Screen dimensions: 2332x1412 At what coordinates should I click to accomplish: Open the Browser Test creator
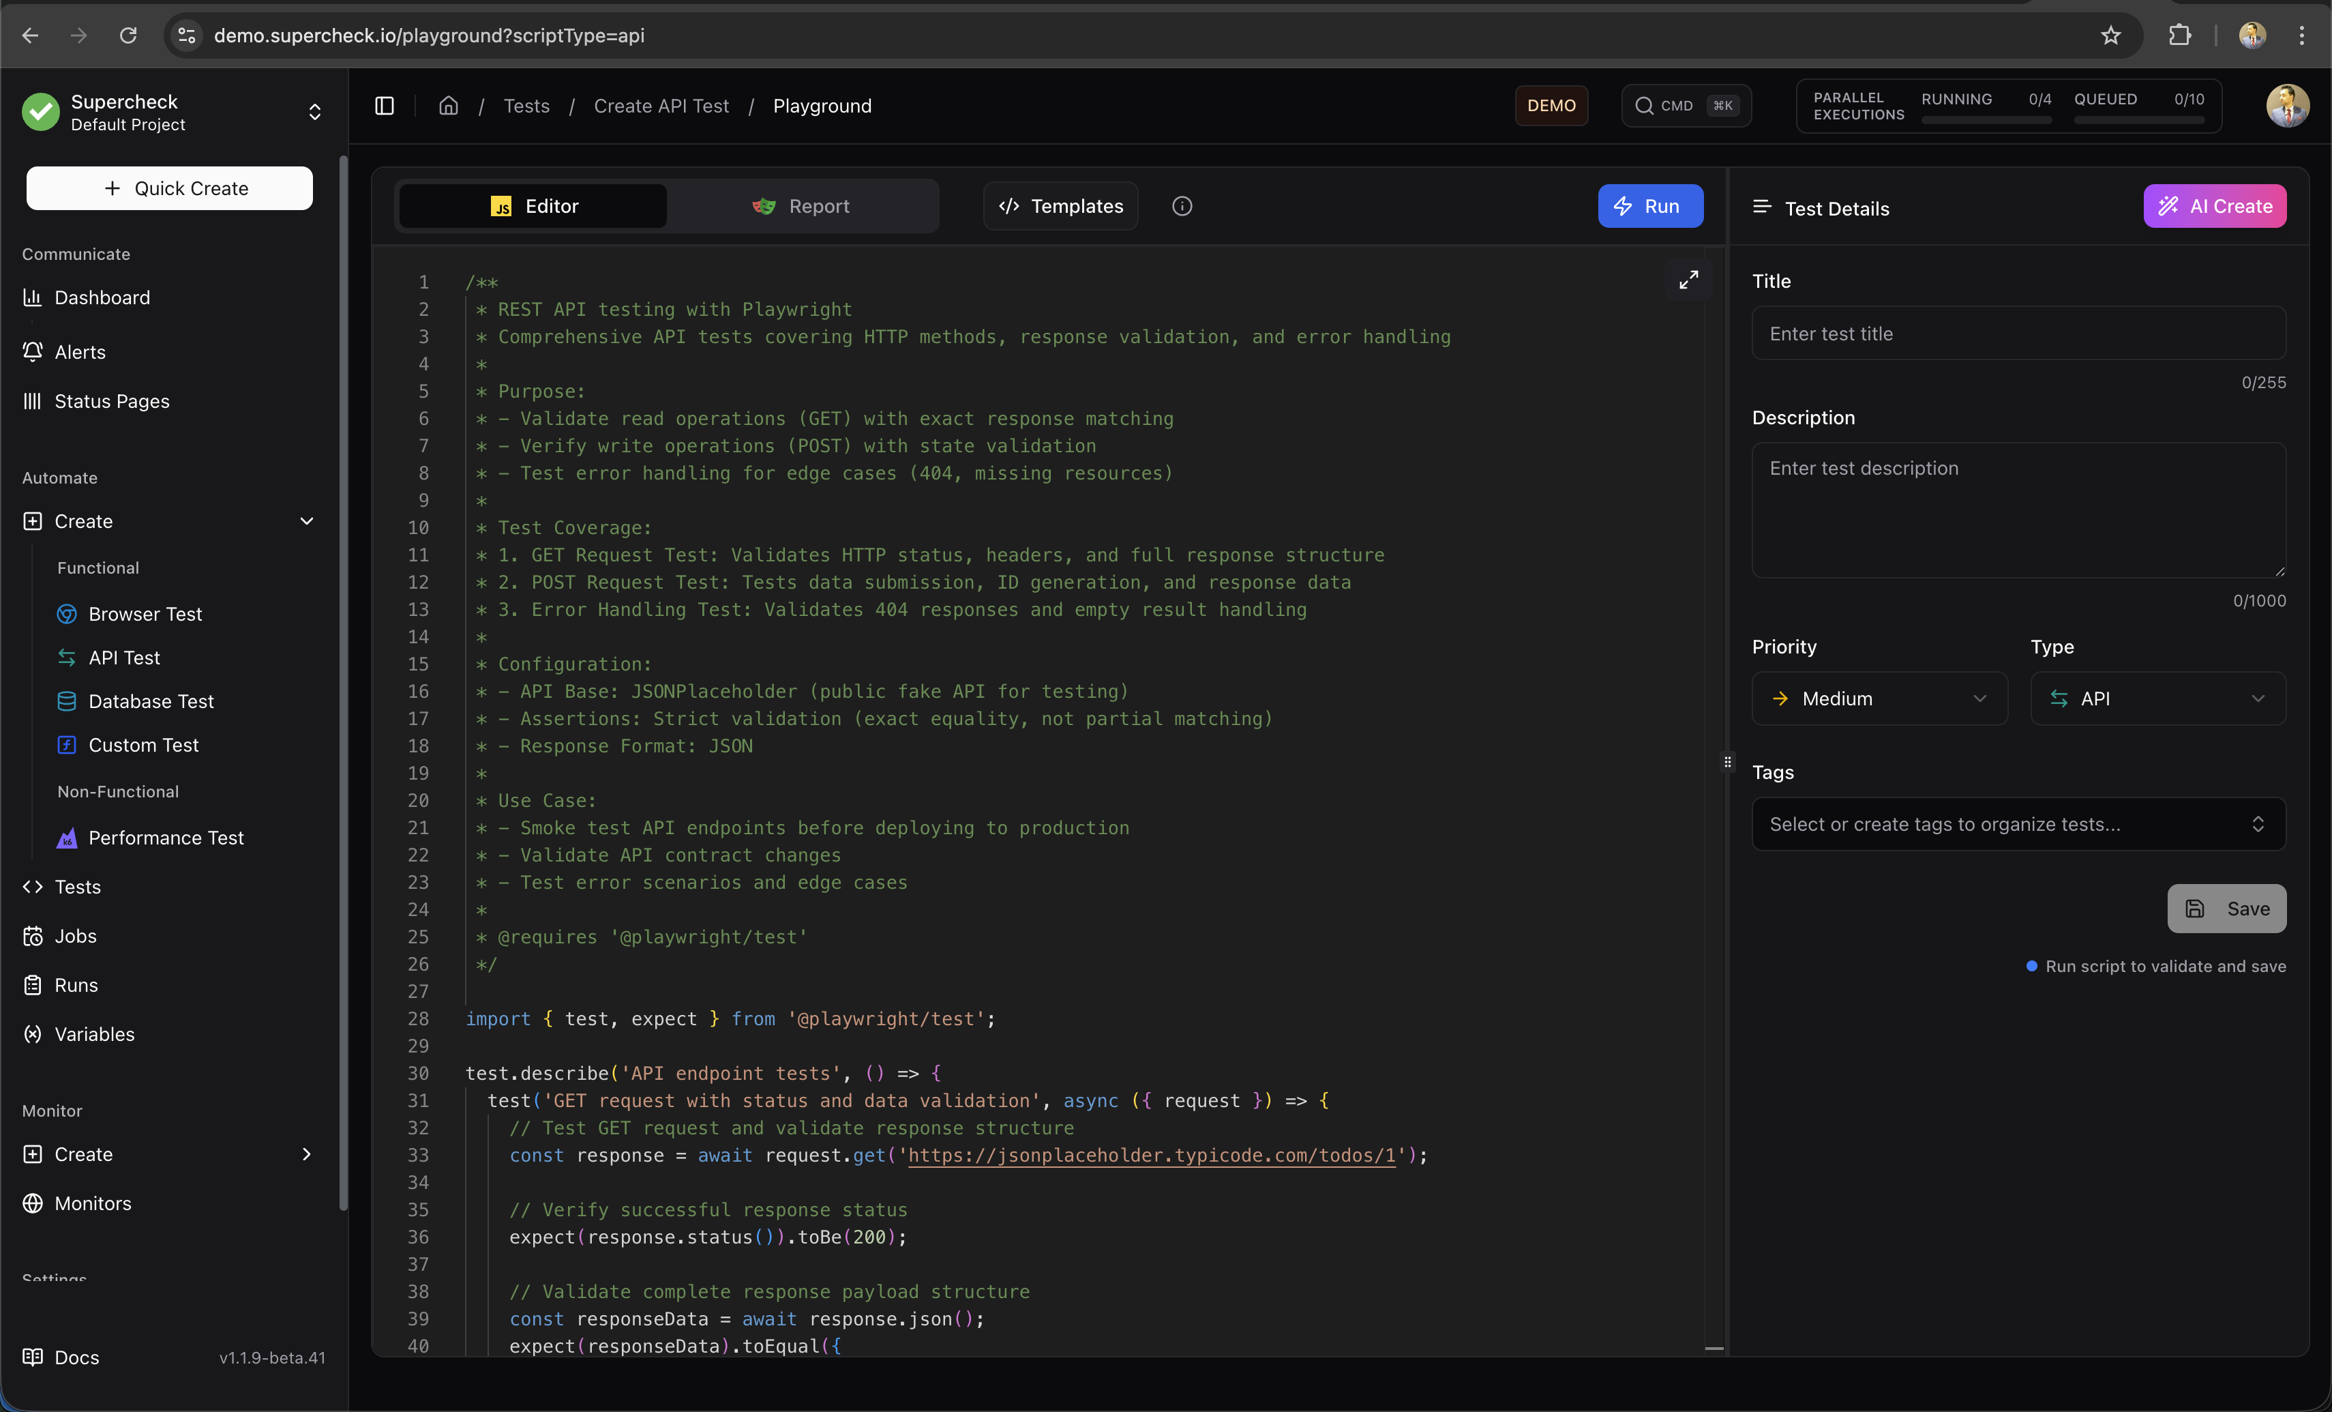point(145,613)
